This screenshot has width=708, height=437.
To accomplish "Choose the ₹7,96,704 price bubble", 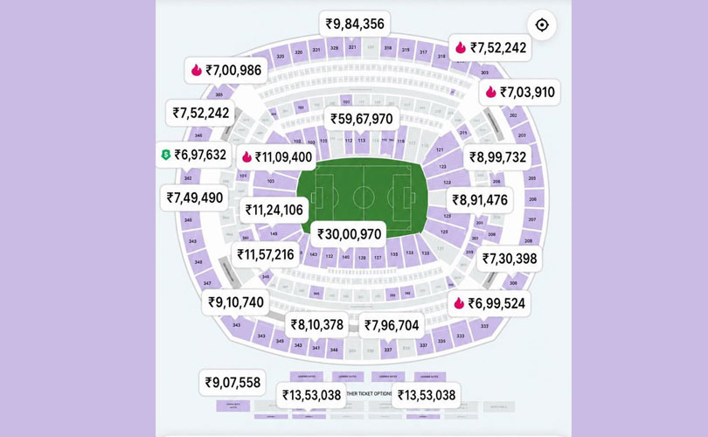I will coord(392,325).
